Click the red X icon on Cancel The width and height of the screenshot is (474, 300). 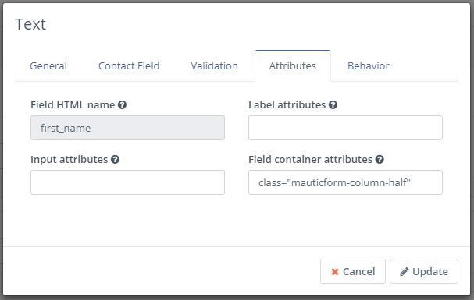coord(335,272)
